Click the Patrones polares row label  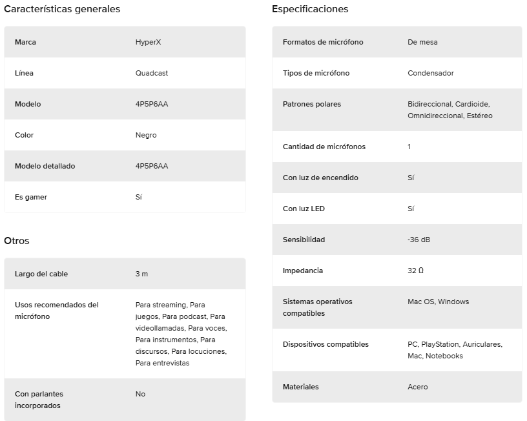(x=311, y=104)
